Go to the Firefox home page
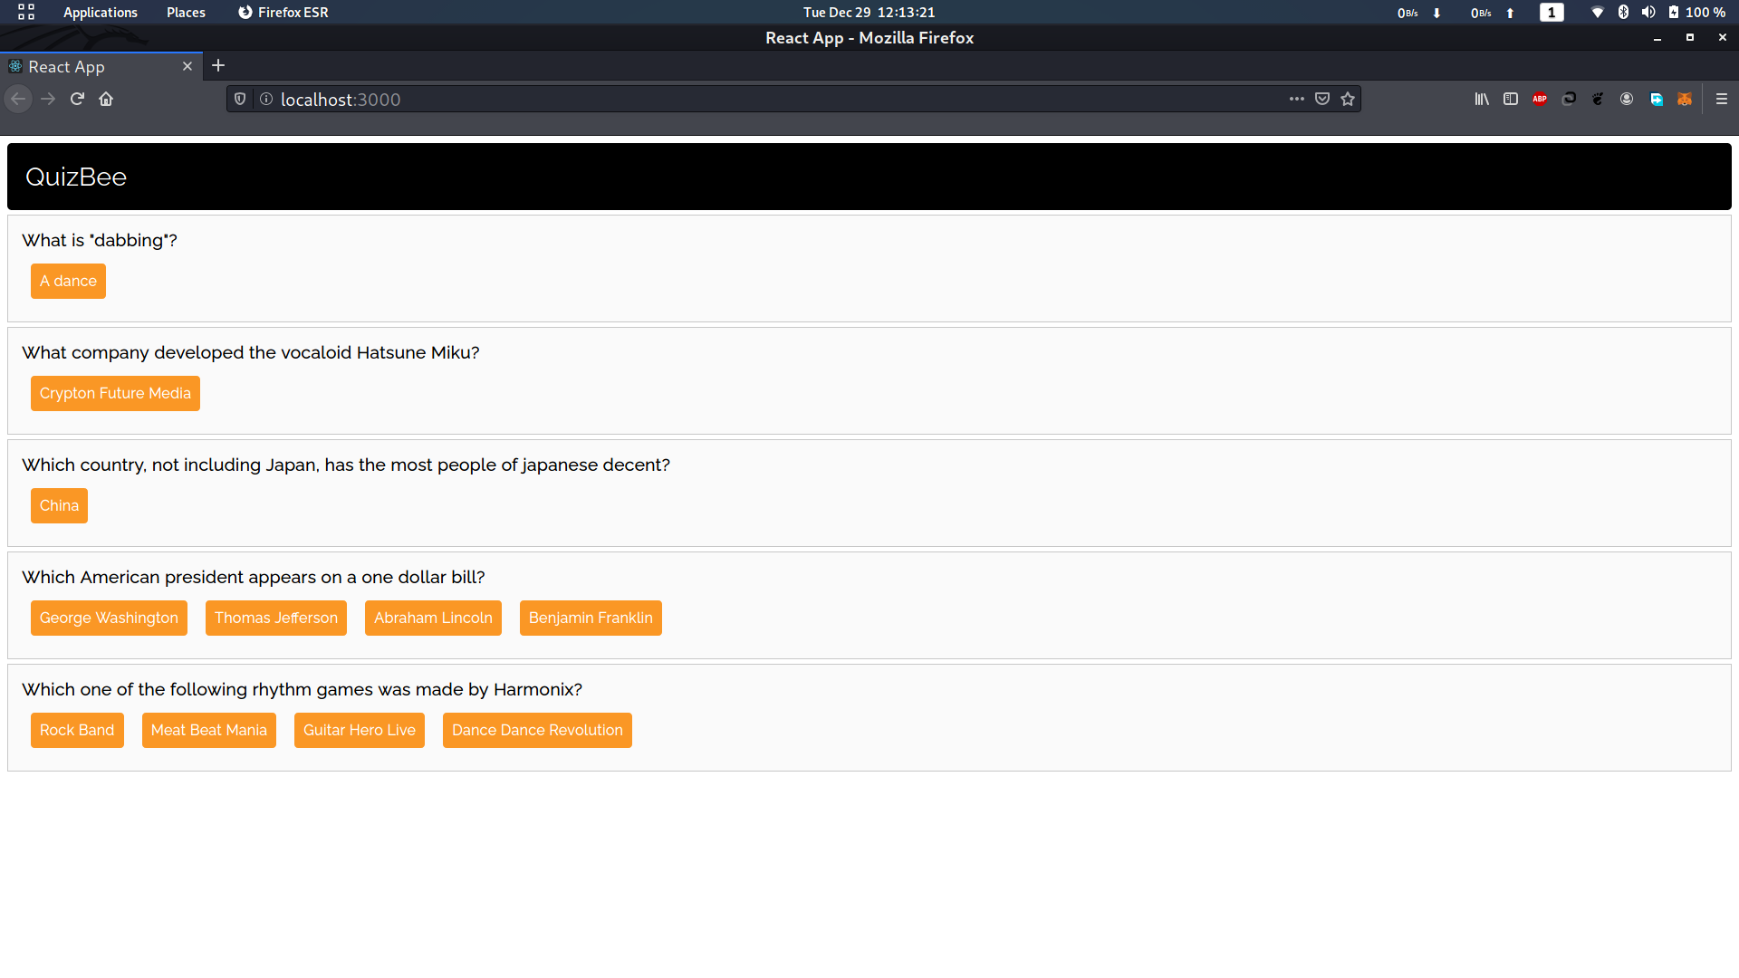This screenshot has width=1739, height=978. 106,100
